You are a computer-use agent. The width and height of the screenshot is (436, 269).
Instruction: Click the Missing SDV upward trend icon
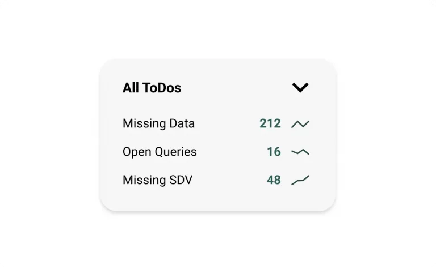coord(300,180)
